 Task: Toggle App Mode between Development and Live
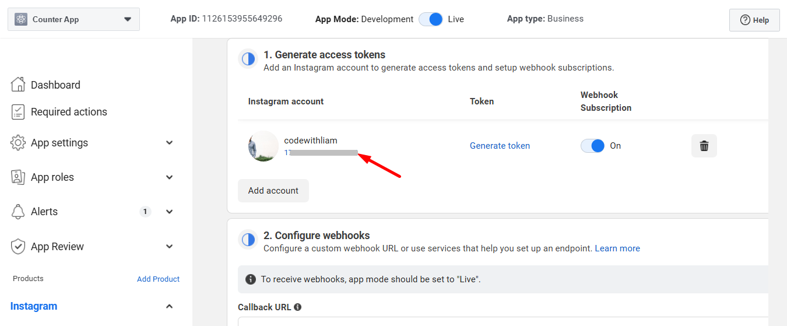(431, 19)
